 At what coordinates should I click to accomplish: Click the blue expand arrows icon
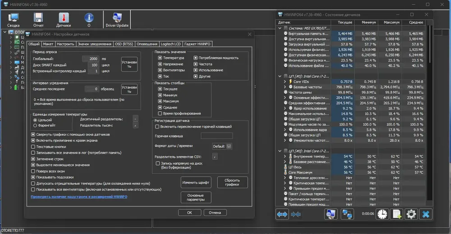click(x=282, y=214)
